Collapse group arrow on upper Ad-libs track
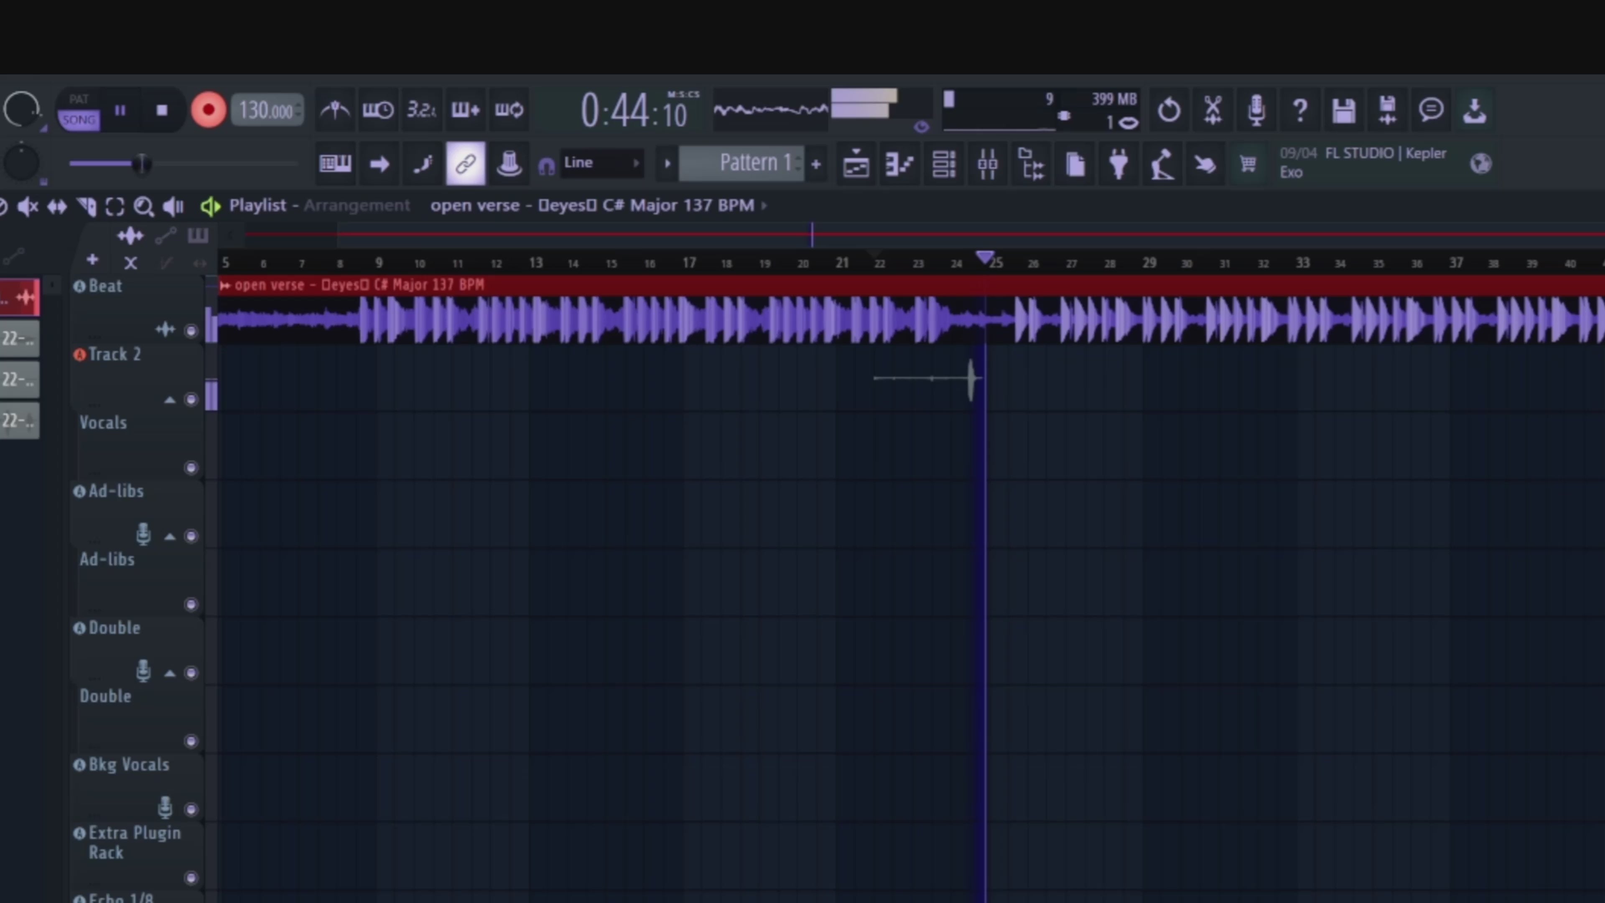The width and height of the screenshot is (1605, 903). pyautogui.click(x=169, y=536)
